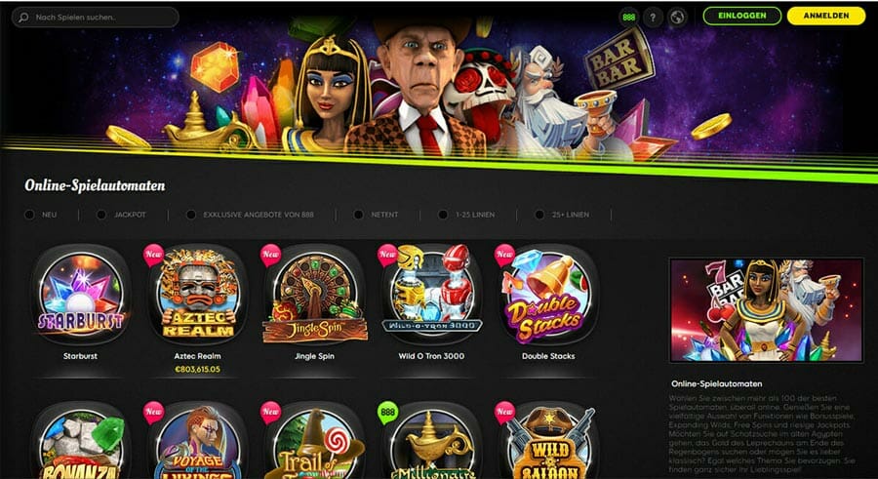Choose the 25+ LINIEN filter
Screen dimensions: 878x479
[x=539, y=215]
